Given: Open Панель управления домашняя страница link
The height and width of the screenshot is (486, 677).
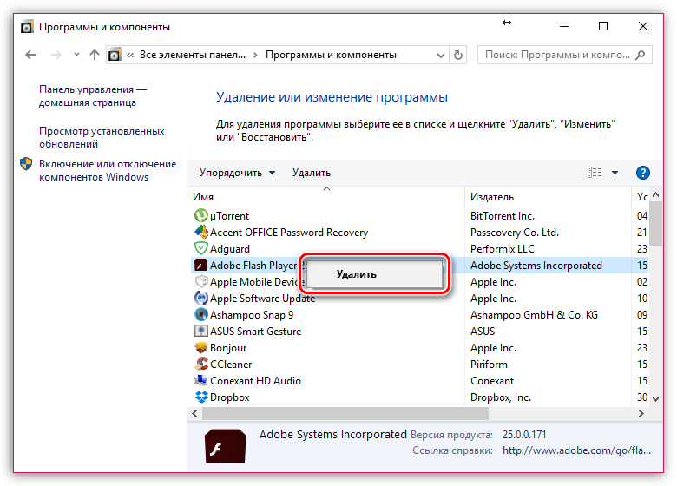Looking at the screenshot, I should [92, 95].
